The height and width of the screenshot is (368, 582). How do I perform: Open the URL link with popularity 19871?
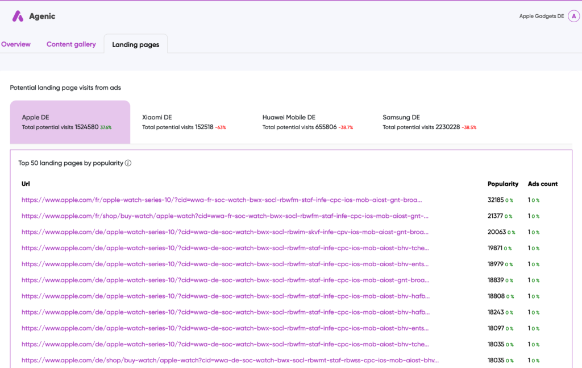click(x=225, y=248)
